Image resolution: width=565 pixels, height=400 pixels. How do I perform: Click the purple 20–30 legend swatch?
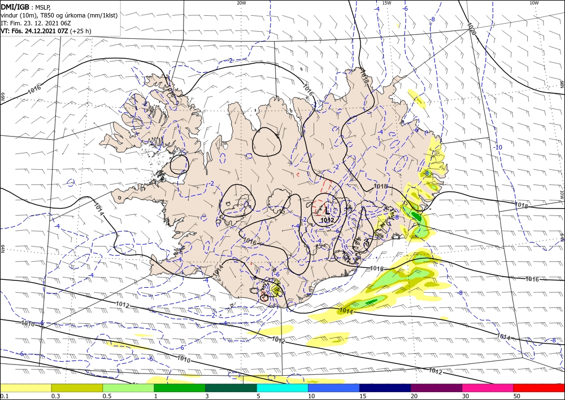(436, 388)
